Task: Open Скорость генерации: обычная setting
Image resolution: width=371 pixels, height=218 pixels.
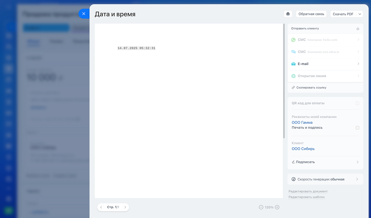Action: point(325,179)
